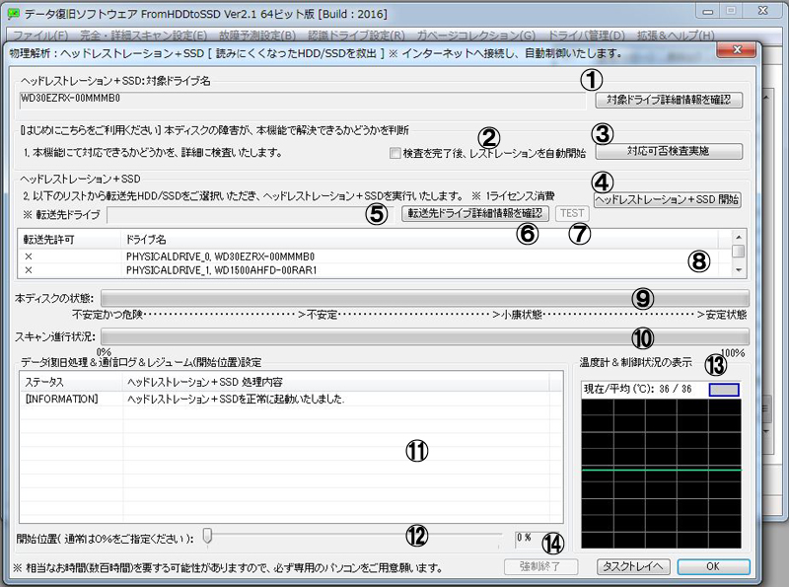
Task: Click 転送先ドライブ詳細情報を確認 button
Action: point(475,213)
